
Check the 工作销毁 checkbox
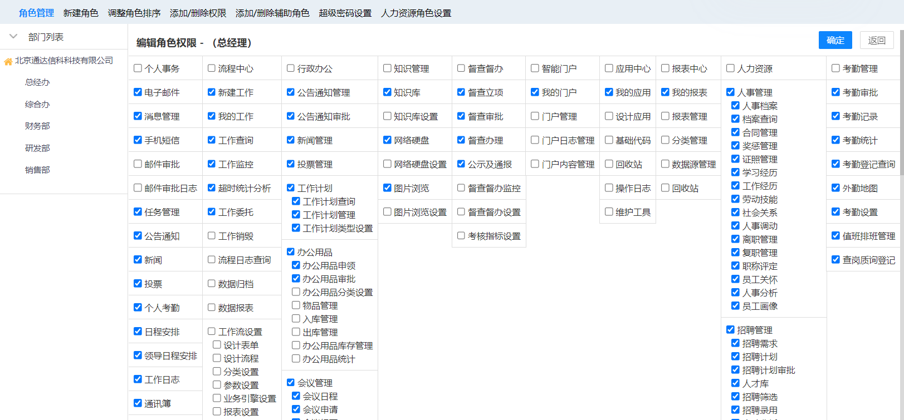[x=212, y=236]
